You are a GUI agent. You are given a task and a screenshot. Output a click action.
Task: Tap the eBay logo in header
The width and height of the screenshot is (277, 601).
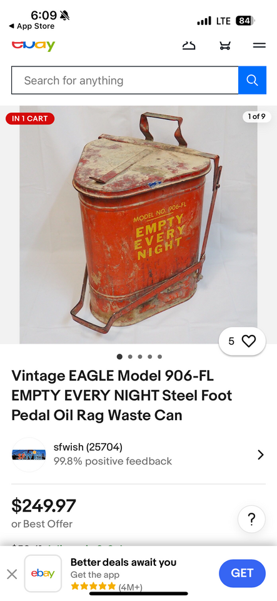pyautogui.click(x=33, y=46)
